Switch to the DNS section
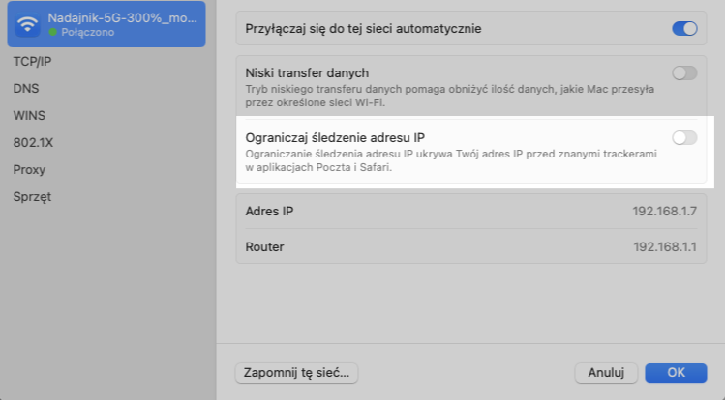The height and width of the screenshot is (400, 725). (26, 88)
